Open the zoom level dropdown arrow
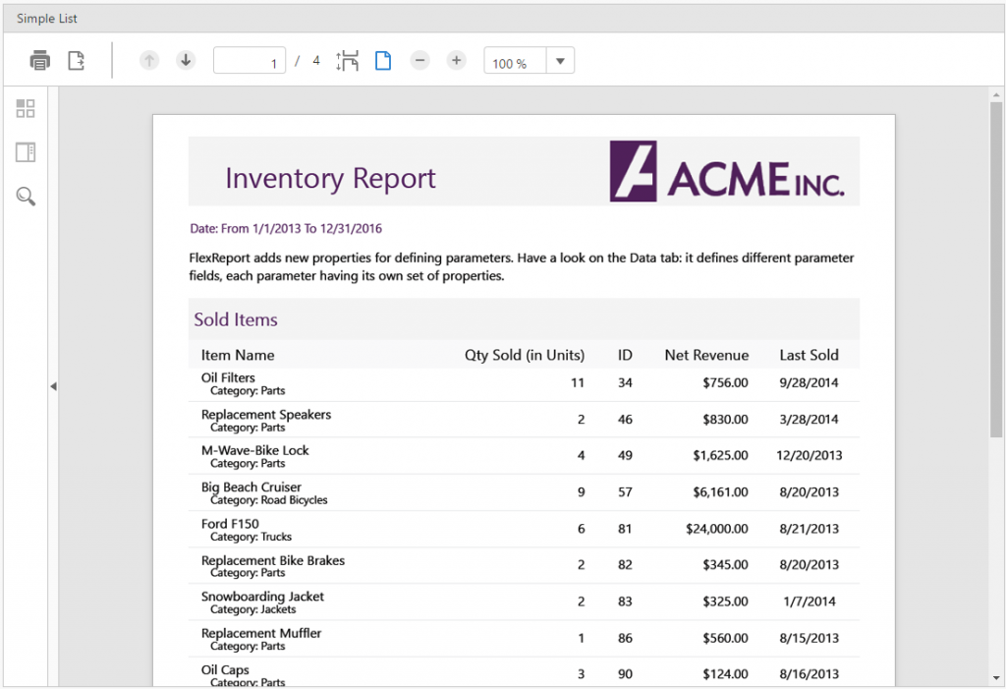 [x=560, y=61]
